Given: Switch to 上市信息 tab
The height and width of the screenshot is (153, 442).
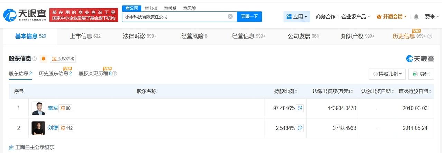Looking at the screenshot, I should pos(85,36).
